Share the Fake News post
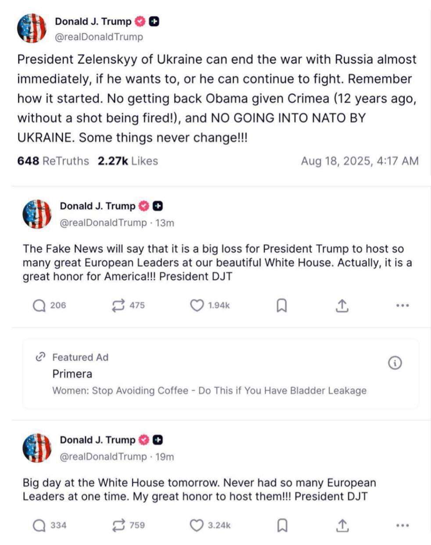431x545 pixels. coord(342,306)
